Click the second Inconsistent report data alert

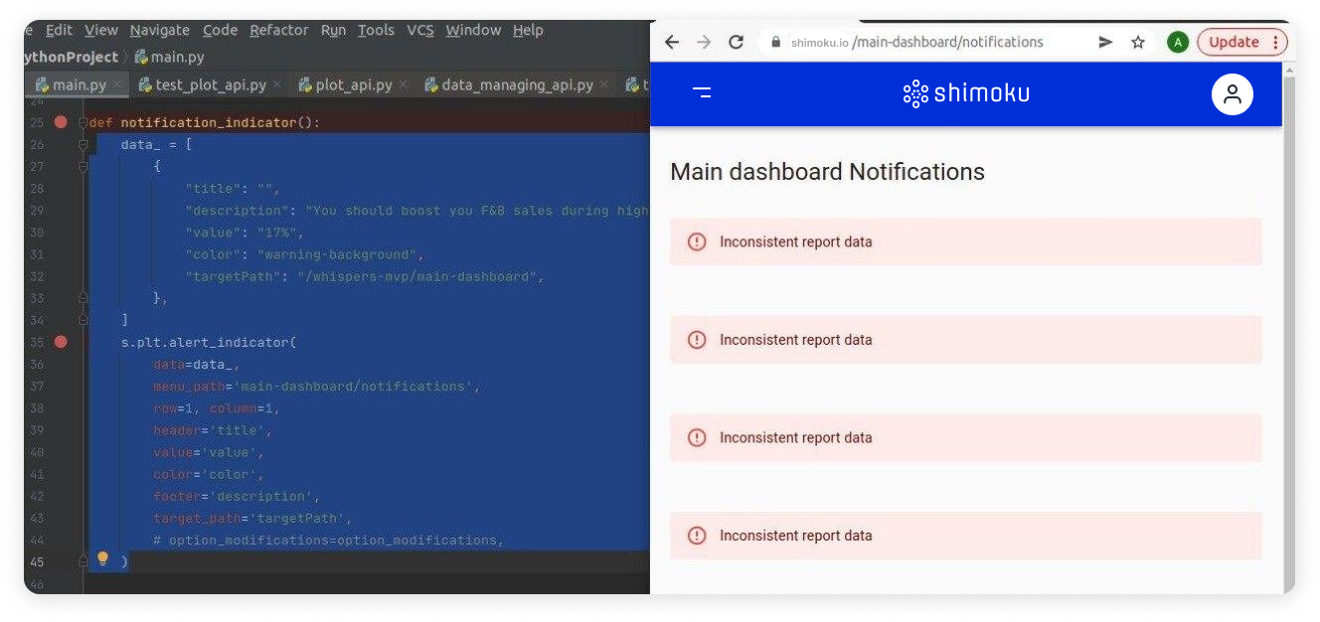965,340
